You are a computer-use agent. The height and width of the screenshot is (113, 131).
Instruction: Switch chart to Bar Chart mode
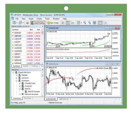click(63, 23)
